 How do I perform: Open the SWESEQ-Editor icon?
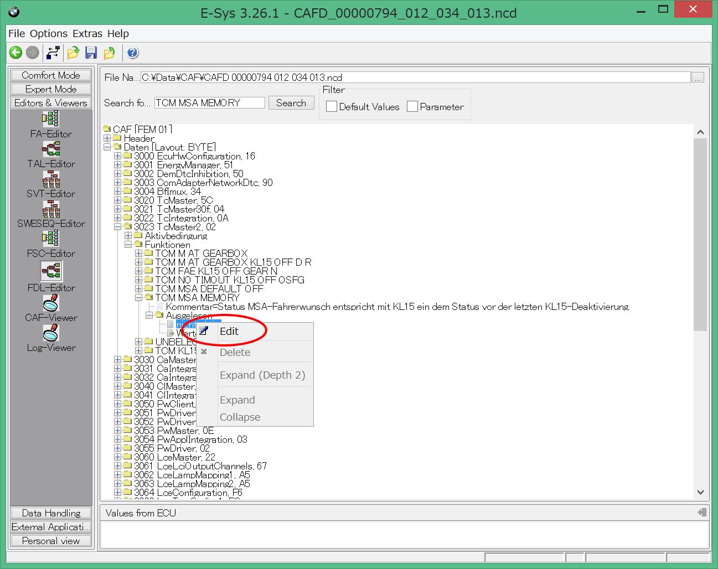tap(51, 209)
